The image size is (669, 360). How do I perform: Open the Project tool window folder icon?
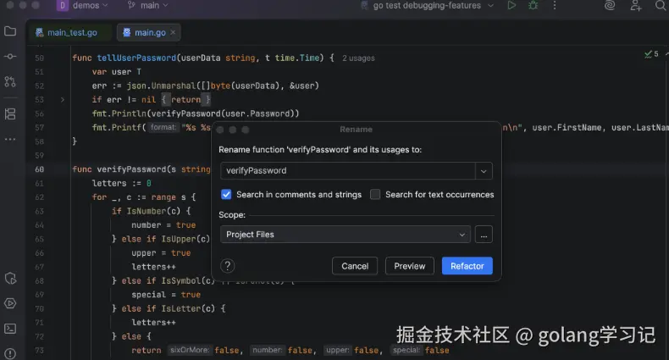coord(10,31)
